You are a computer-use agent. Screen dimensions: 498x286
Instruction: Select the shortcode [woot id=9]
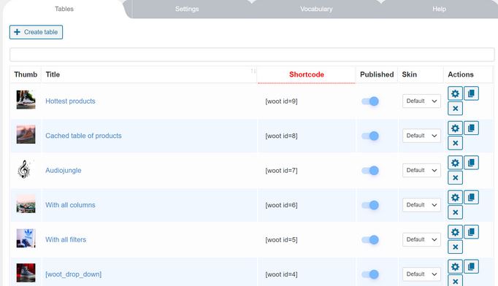click(281, 101)
